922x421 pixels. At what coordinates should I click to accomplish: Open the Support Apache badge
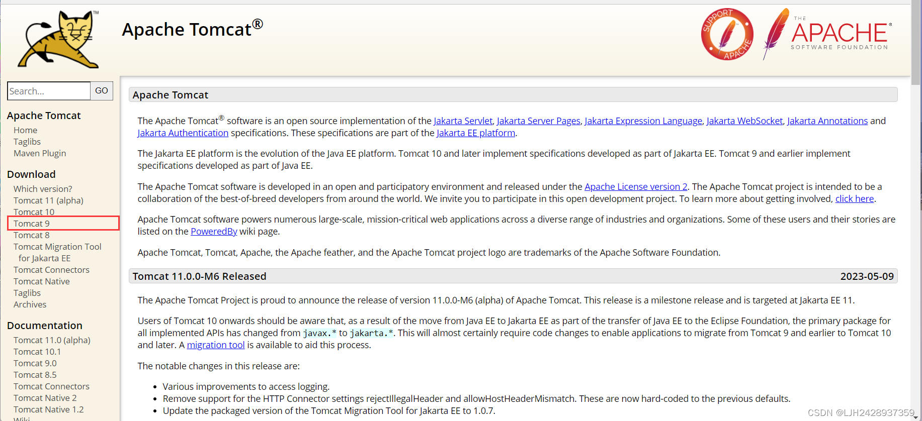tap(727, 34)
